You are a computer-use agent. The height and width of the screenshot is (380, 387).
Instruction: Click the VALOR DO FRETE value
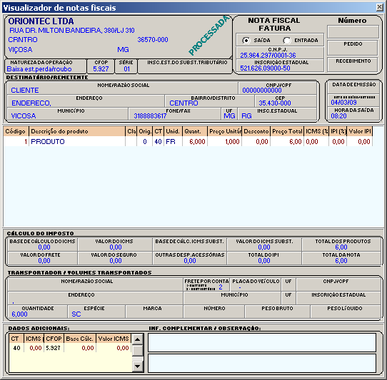click(x=44, y=260)
